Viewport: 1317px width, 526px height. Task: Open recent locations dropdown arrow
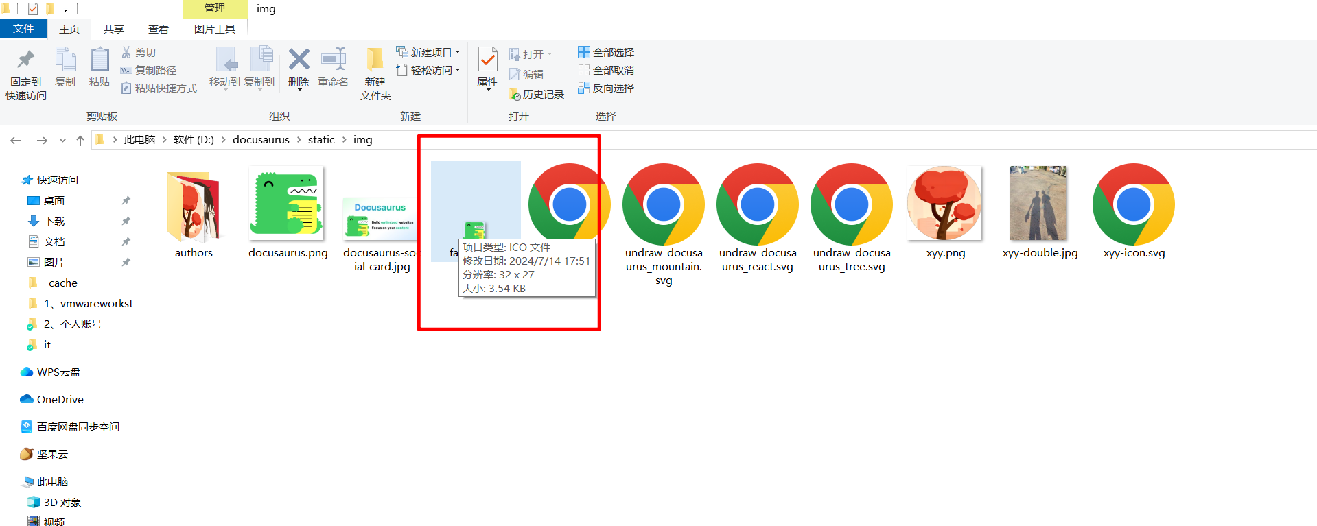tap(62, 140)
